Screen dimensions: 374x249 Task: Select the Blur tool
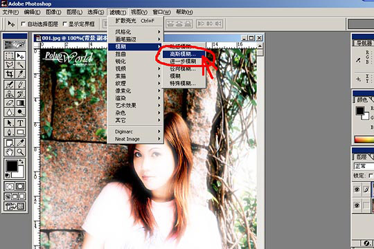point(10,112)
